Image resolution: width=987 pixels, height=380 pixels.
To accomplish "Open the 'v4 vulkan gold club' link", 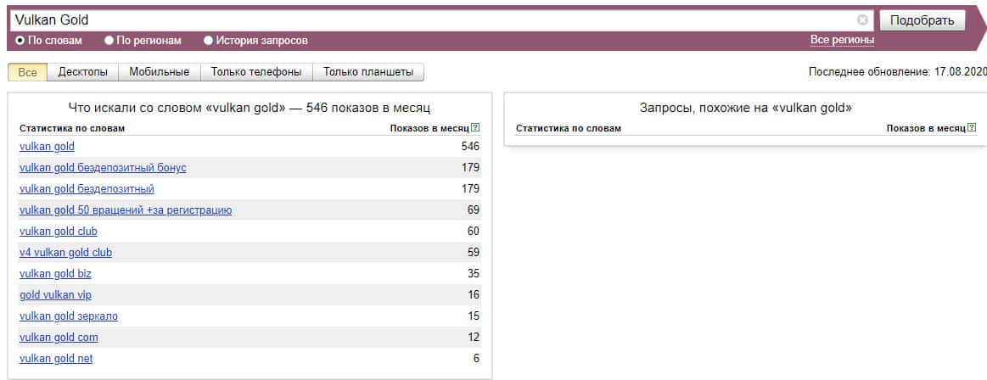I will pos(65,253).
